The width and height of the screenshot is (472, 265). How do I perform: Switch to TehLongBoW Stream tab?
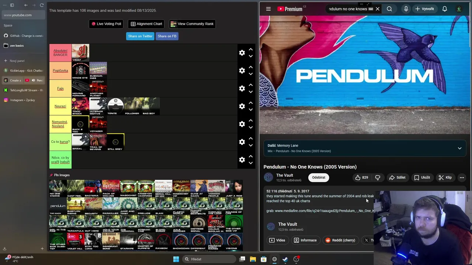coord(24,90)
